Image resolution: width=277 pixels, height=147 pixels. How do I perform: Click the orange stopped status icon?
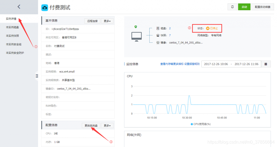tap(208, 28)
